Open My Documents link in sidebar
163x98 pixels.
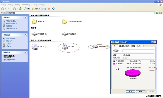pyautogui.click(x=9, y=41)
